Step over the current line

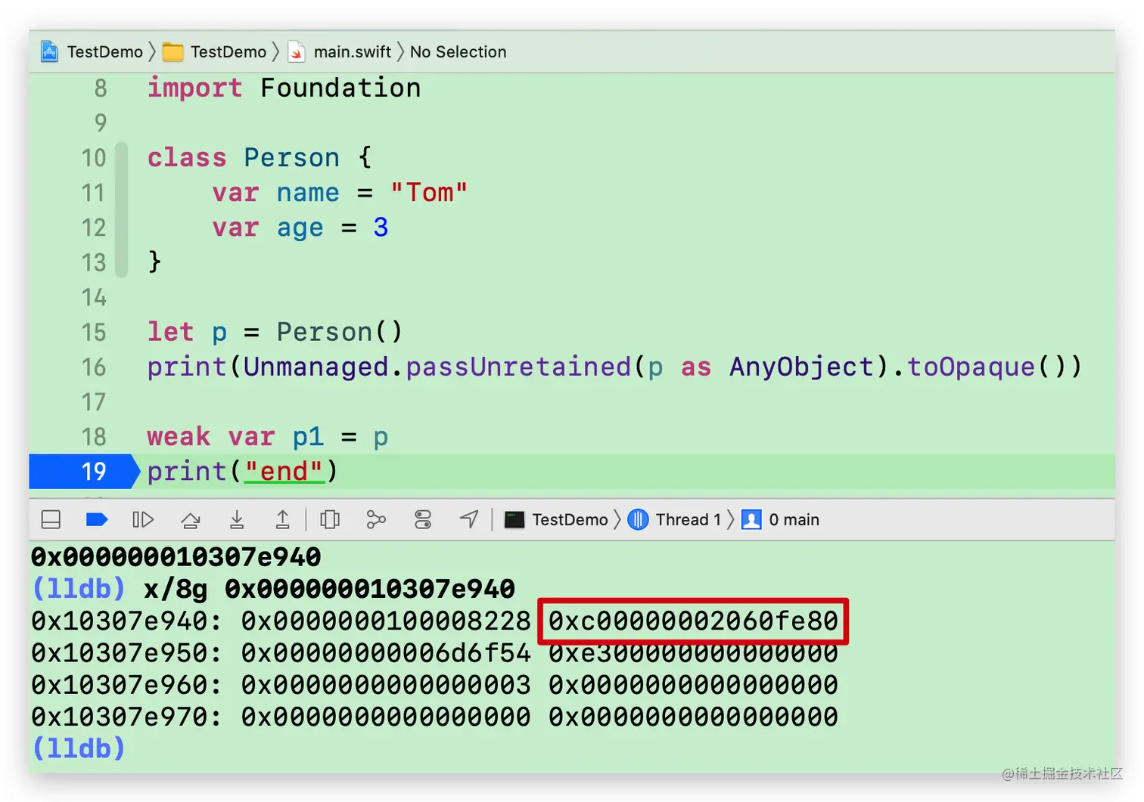[191, 519]
